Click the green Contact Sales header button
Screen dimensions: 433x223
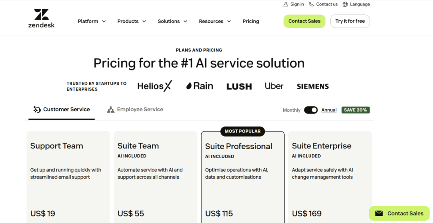[x=304, y=21]
